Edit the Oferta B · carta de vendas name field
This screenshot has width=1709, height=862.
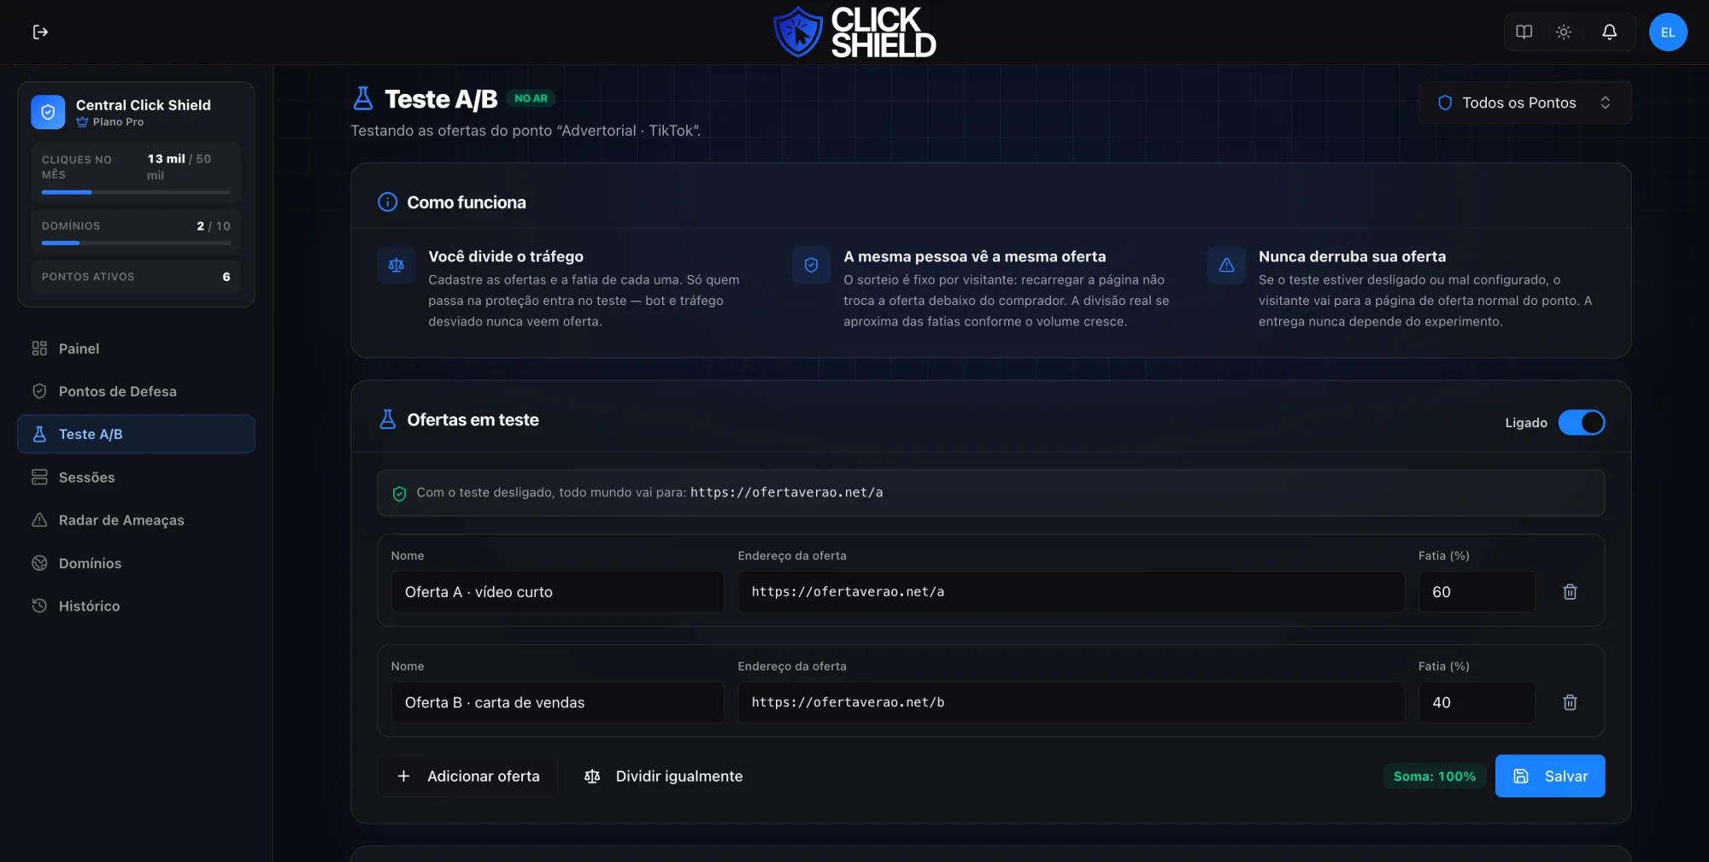click(557, 702)
